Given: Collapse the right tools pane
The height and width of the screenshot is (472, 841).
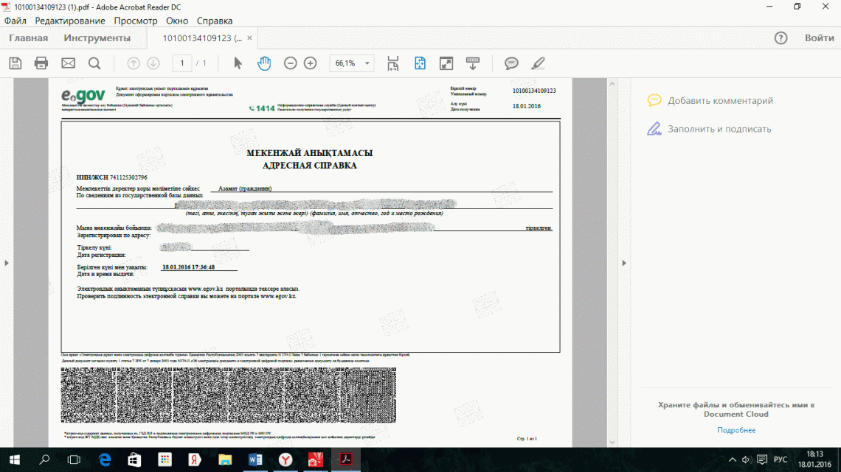Looking at the screenshot, I should (x=624, y=263).
